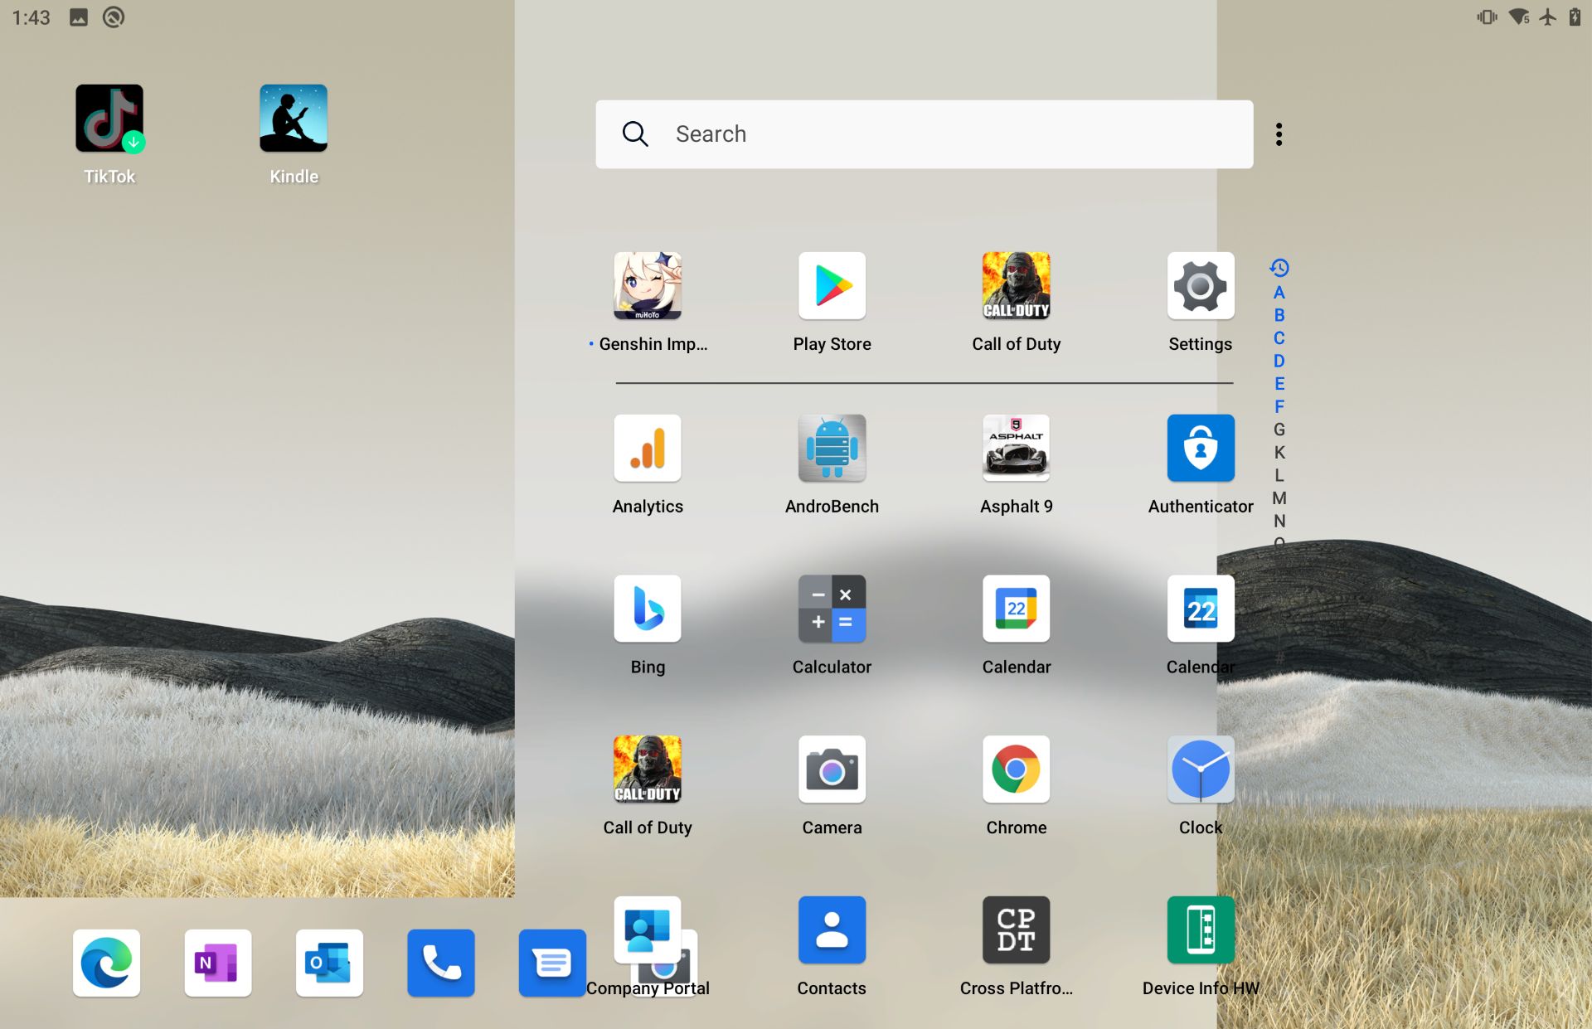Open the blue Outlook Calendar app

pyautogui.click(x=1201, y=609)
